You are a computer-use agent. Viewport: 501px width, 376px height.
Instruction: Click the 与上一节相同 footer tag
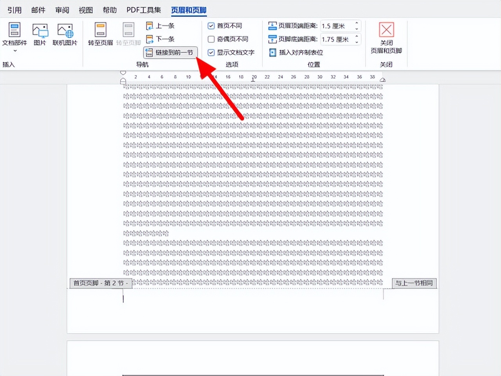click(414, 283)
